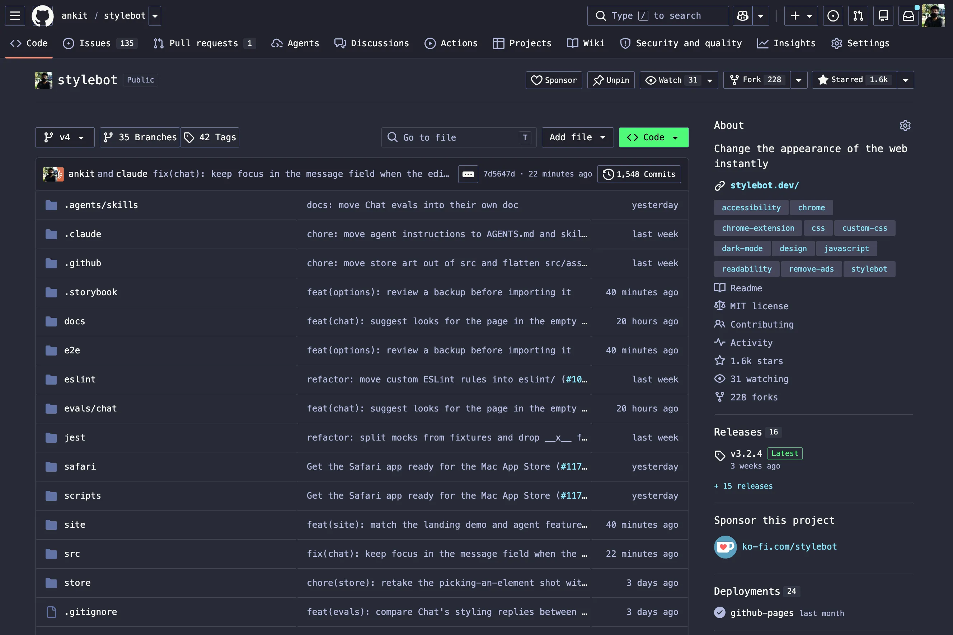Go to the GitHub home logo
Screen dimensions: 953x635
coord(43,16)
